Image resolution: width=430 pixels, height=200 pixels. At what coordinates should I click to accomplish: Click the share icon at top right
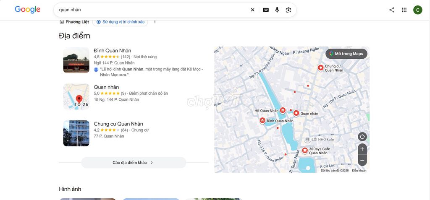392,10
